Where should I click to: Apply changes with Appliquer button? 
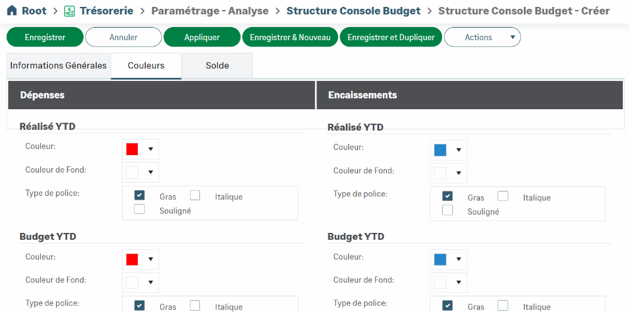[x=202, y=37]
